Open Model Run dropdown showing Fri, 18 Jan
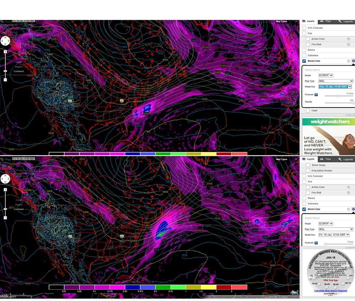 pos(334,235)
